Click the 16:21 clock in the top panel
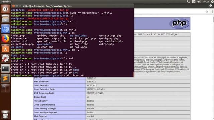 pos(206,2)
